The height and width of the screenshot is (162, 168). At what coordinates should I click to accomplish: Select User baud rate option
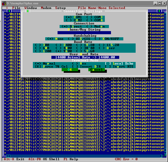[107, 48]
